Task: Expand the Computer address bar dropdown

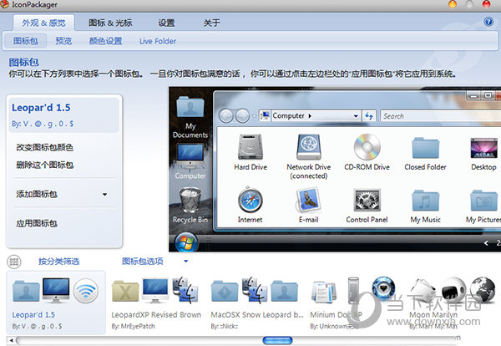Action: point(356,116)
